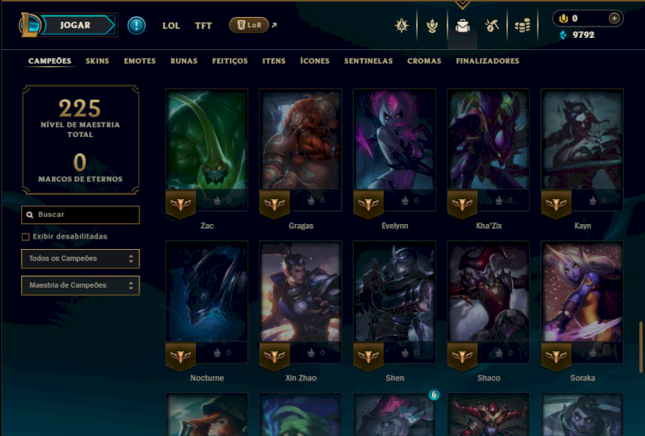645x436 pixels.
Task: Switch to the Runas tab
Action: [184, 61]
